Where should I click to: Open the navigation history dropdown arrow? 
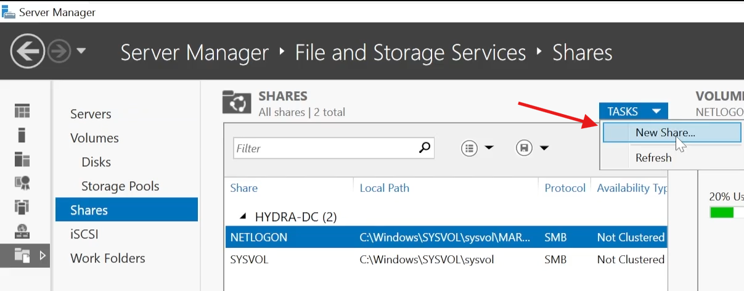[x=81, y=51]
